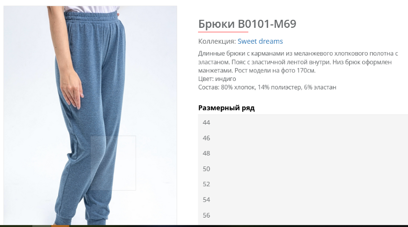Click the Коллекция label
Viewport: 408px width, 227px height.
tap(217, 41)
